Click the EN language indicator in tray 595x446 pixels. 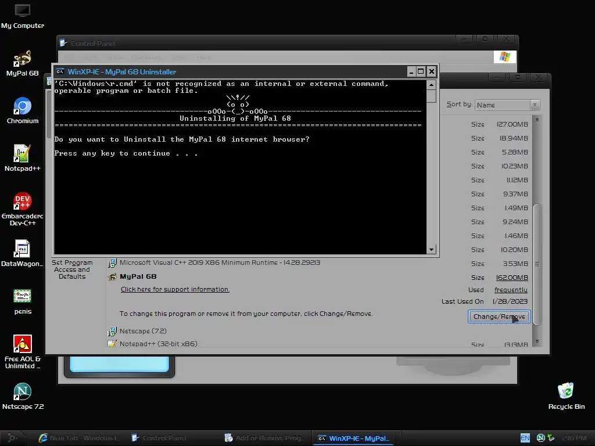525,438
